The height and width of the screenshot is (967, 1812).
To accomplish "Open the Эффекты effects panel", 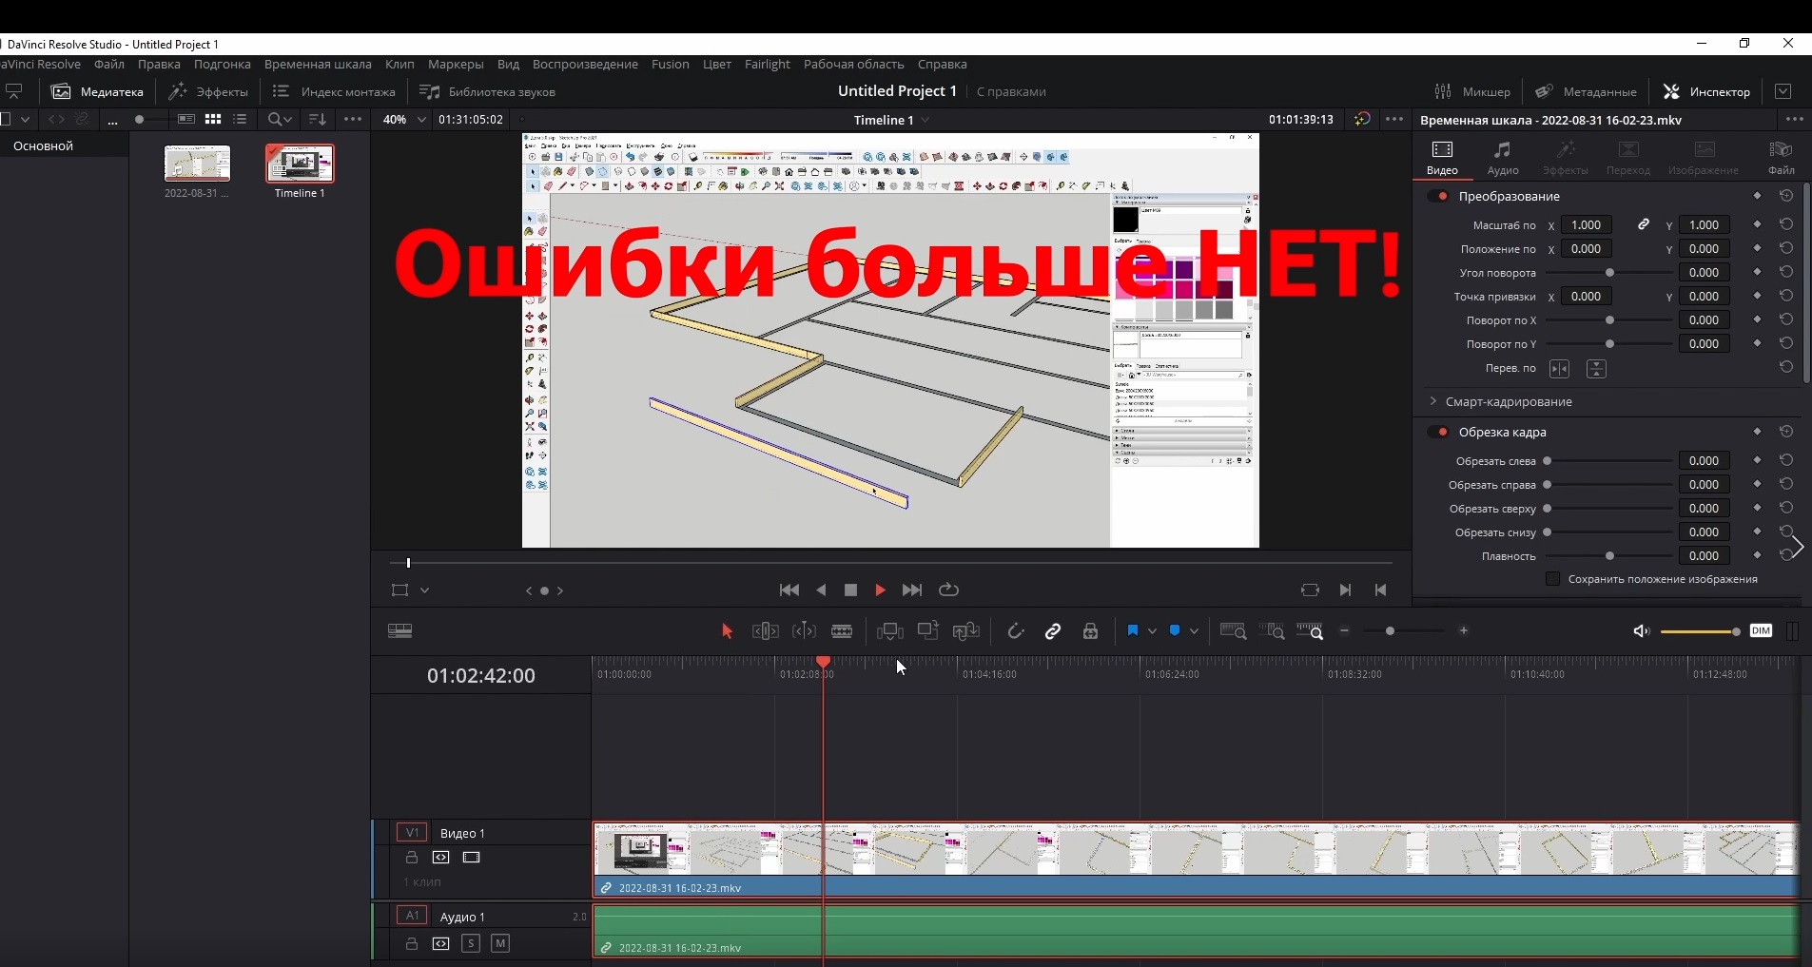I will 208,91.
